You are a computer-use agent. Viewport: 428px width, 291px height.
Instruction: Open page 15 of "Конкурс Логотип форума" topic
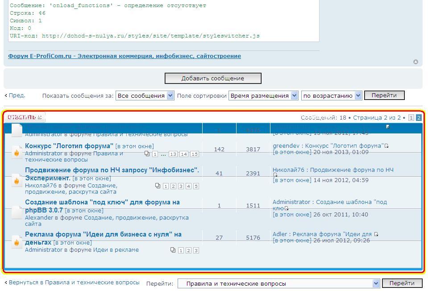(194, 154)
